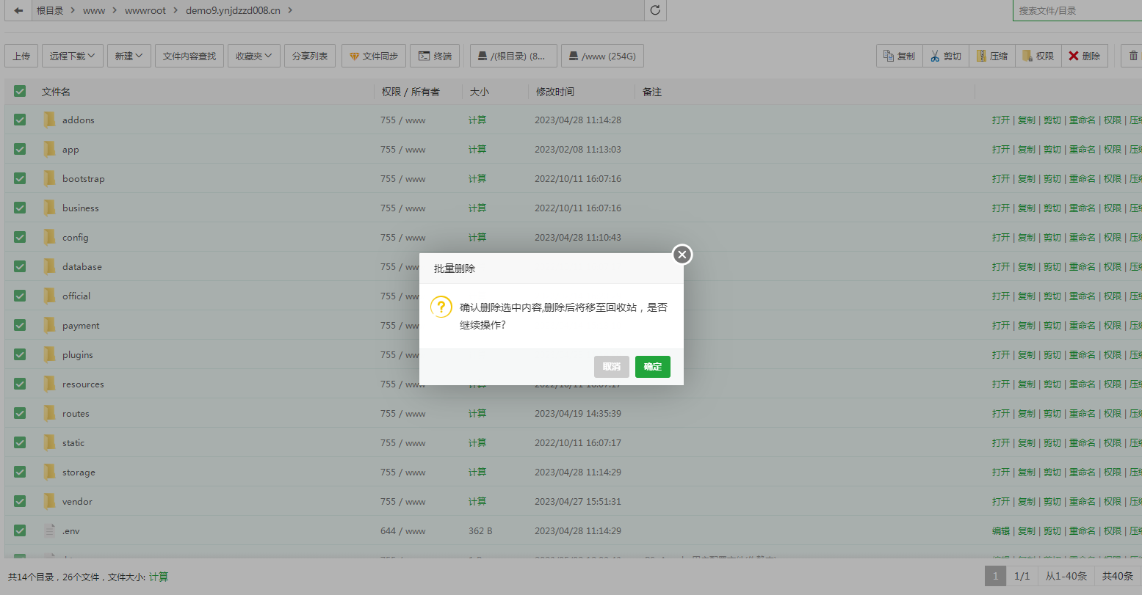This screenshot has width=1142, height=595.
Task: Open the 收藏夹 dropdown
Action: click(253, 56)
